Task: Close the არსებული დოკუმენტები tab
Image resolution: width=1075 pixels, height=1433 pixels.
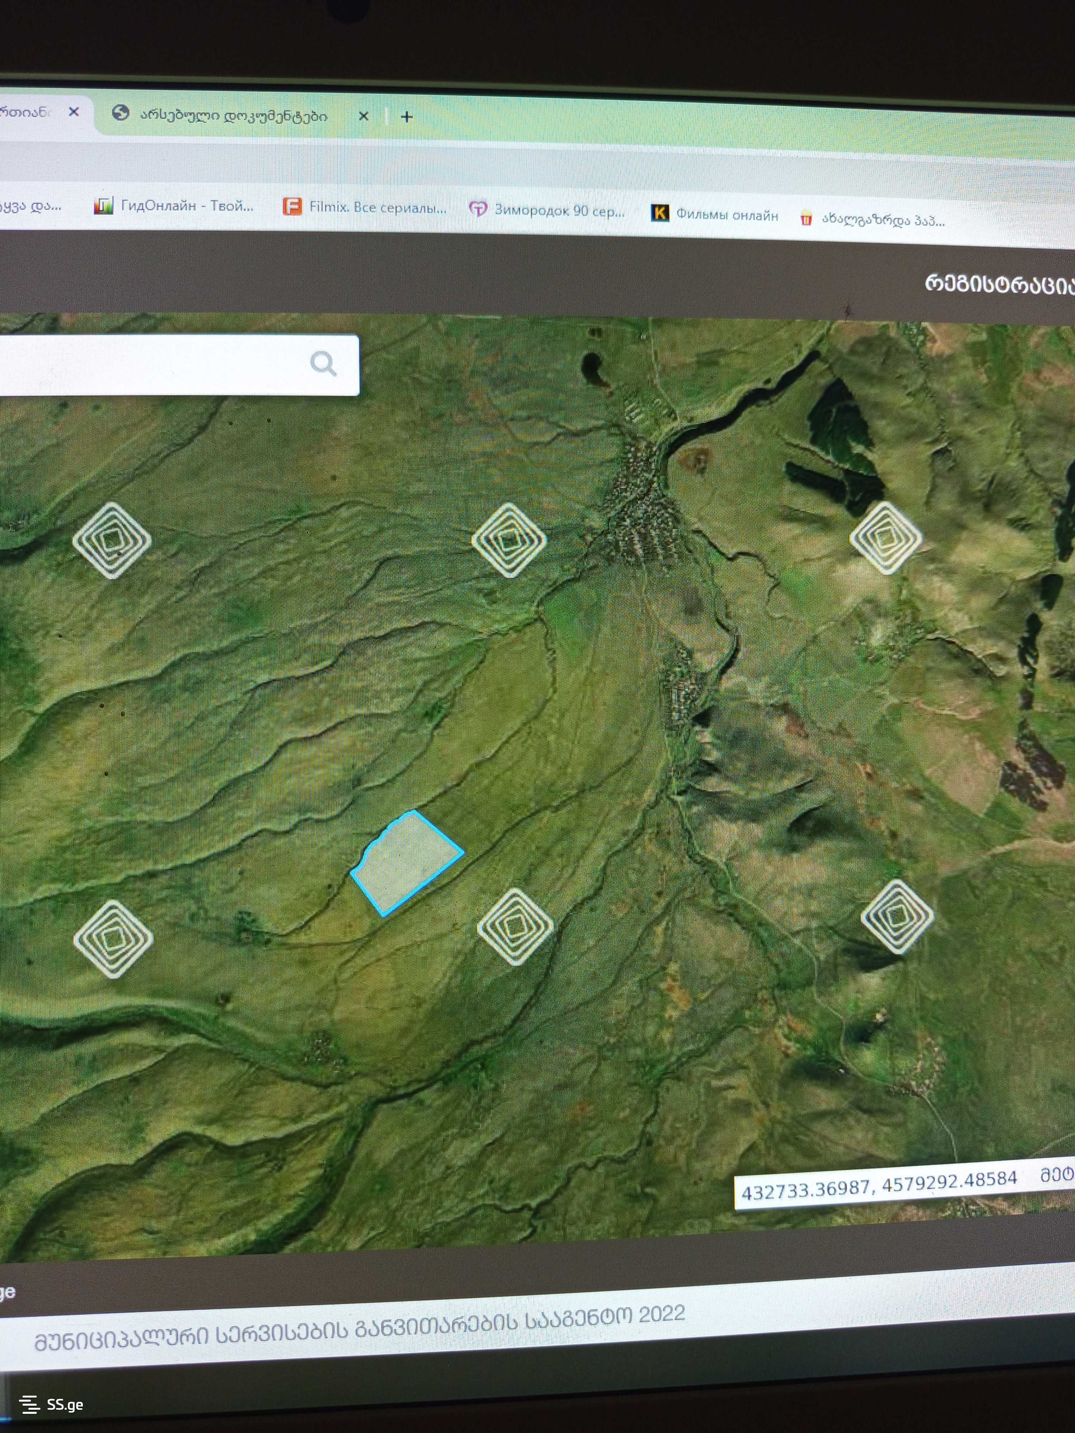Action: click(x=363, y=116)
